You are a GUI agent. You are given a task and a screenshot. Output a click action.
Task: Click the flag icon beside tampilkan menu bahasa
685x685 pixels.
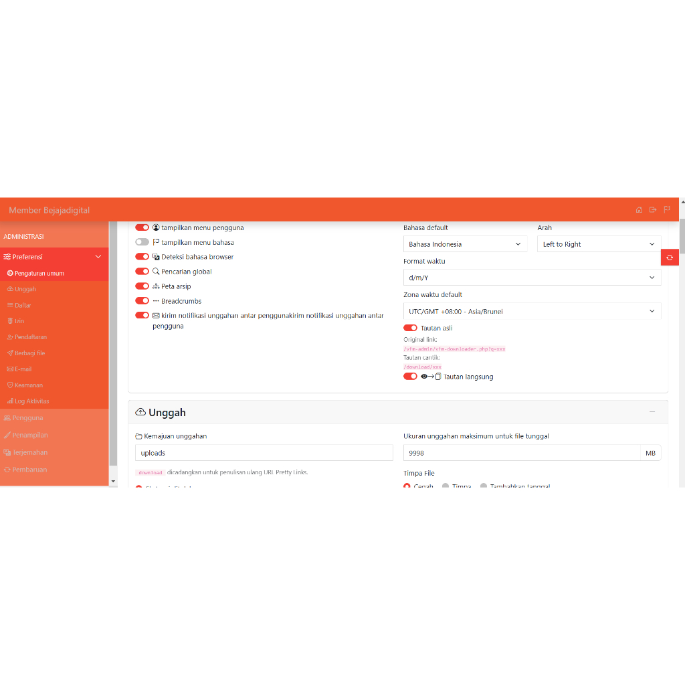click(156, 242)
